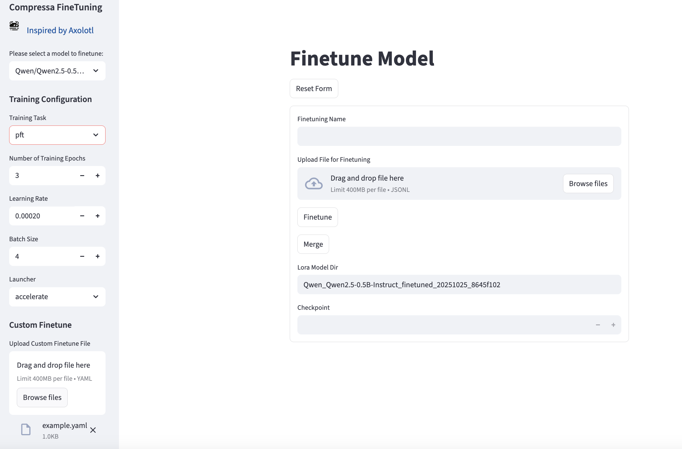The image size is (682, 449).
Task: Remove the example.yaml uploaded file
Action: (x=93, y=430)
